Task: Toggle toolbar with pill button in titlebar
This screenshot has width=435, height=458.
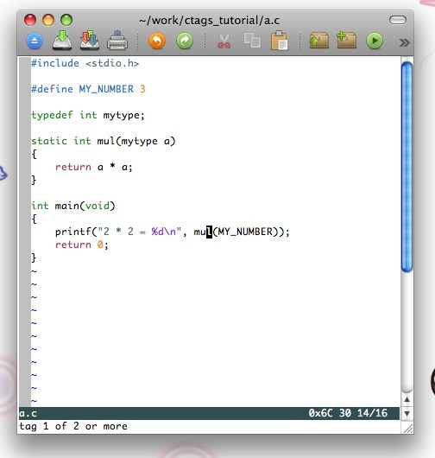Action: point(398,20)
